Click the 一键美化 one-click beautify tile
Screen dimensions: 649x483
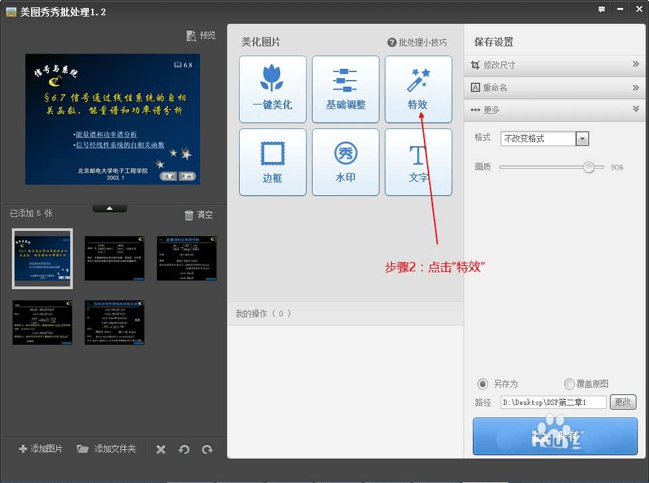(273, 89)
